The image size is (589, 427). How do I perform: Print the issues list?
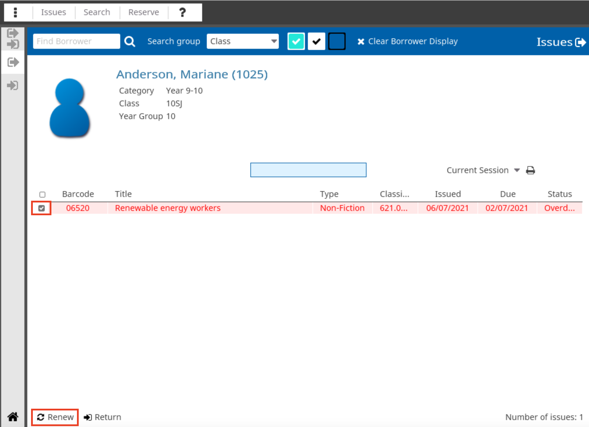click(530, 170)
